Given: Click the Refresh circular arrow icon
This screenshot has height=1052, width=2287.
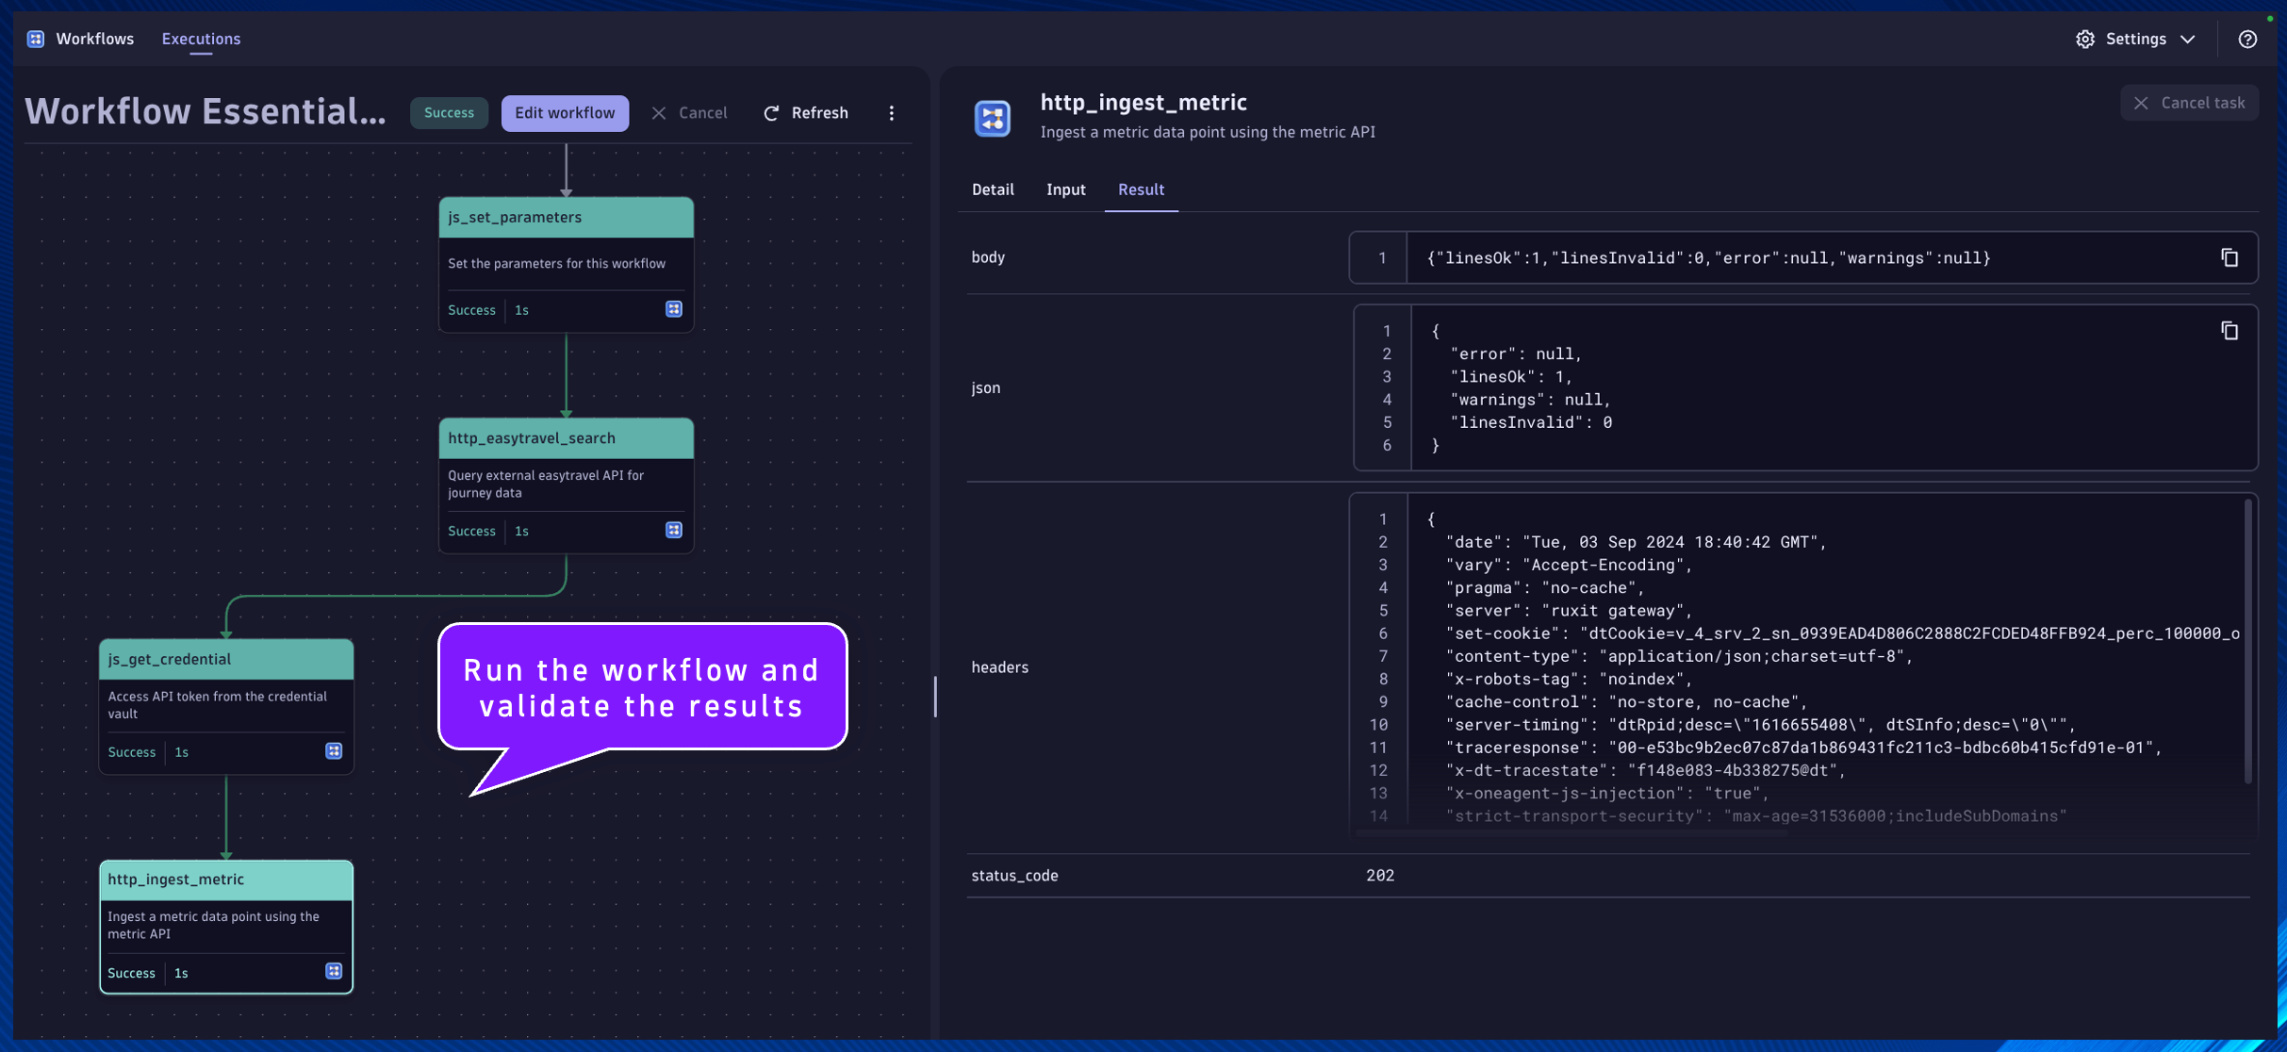Looking at the screenshot, I should 771,113.
